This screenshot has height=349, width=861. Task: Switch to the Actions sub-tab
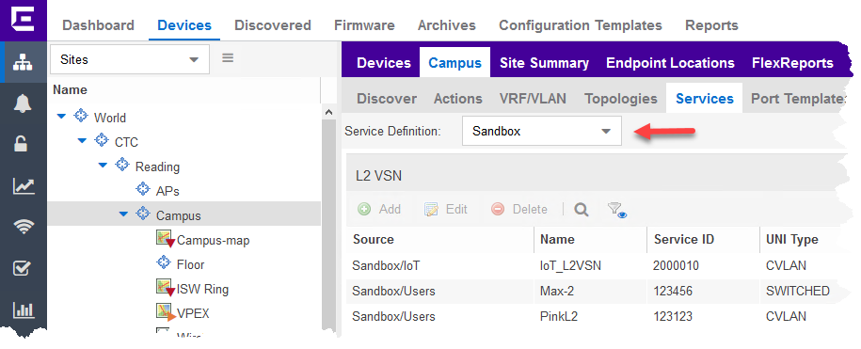(x=457, y=99)
